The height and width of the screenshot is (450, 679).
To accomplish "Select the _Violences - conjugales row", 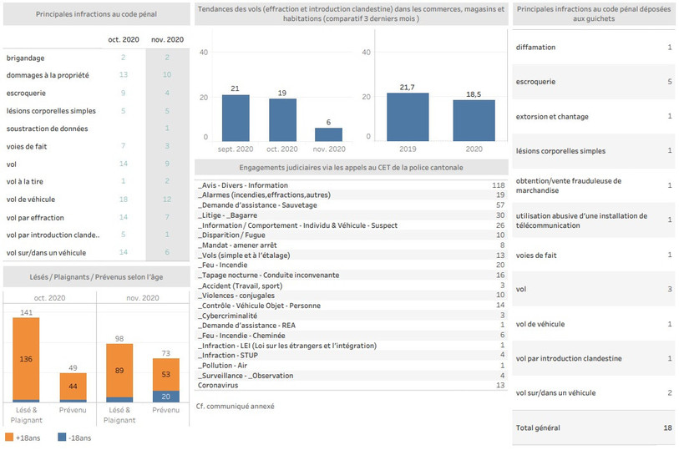I will point(351,295).
